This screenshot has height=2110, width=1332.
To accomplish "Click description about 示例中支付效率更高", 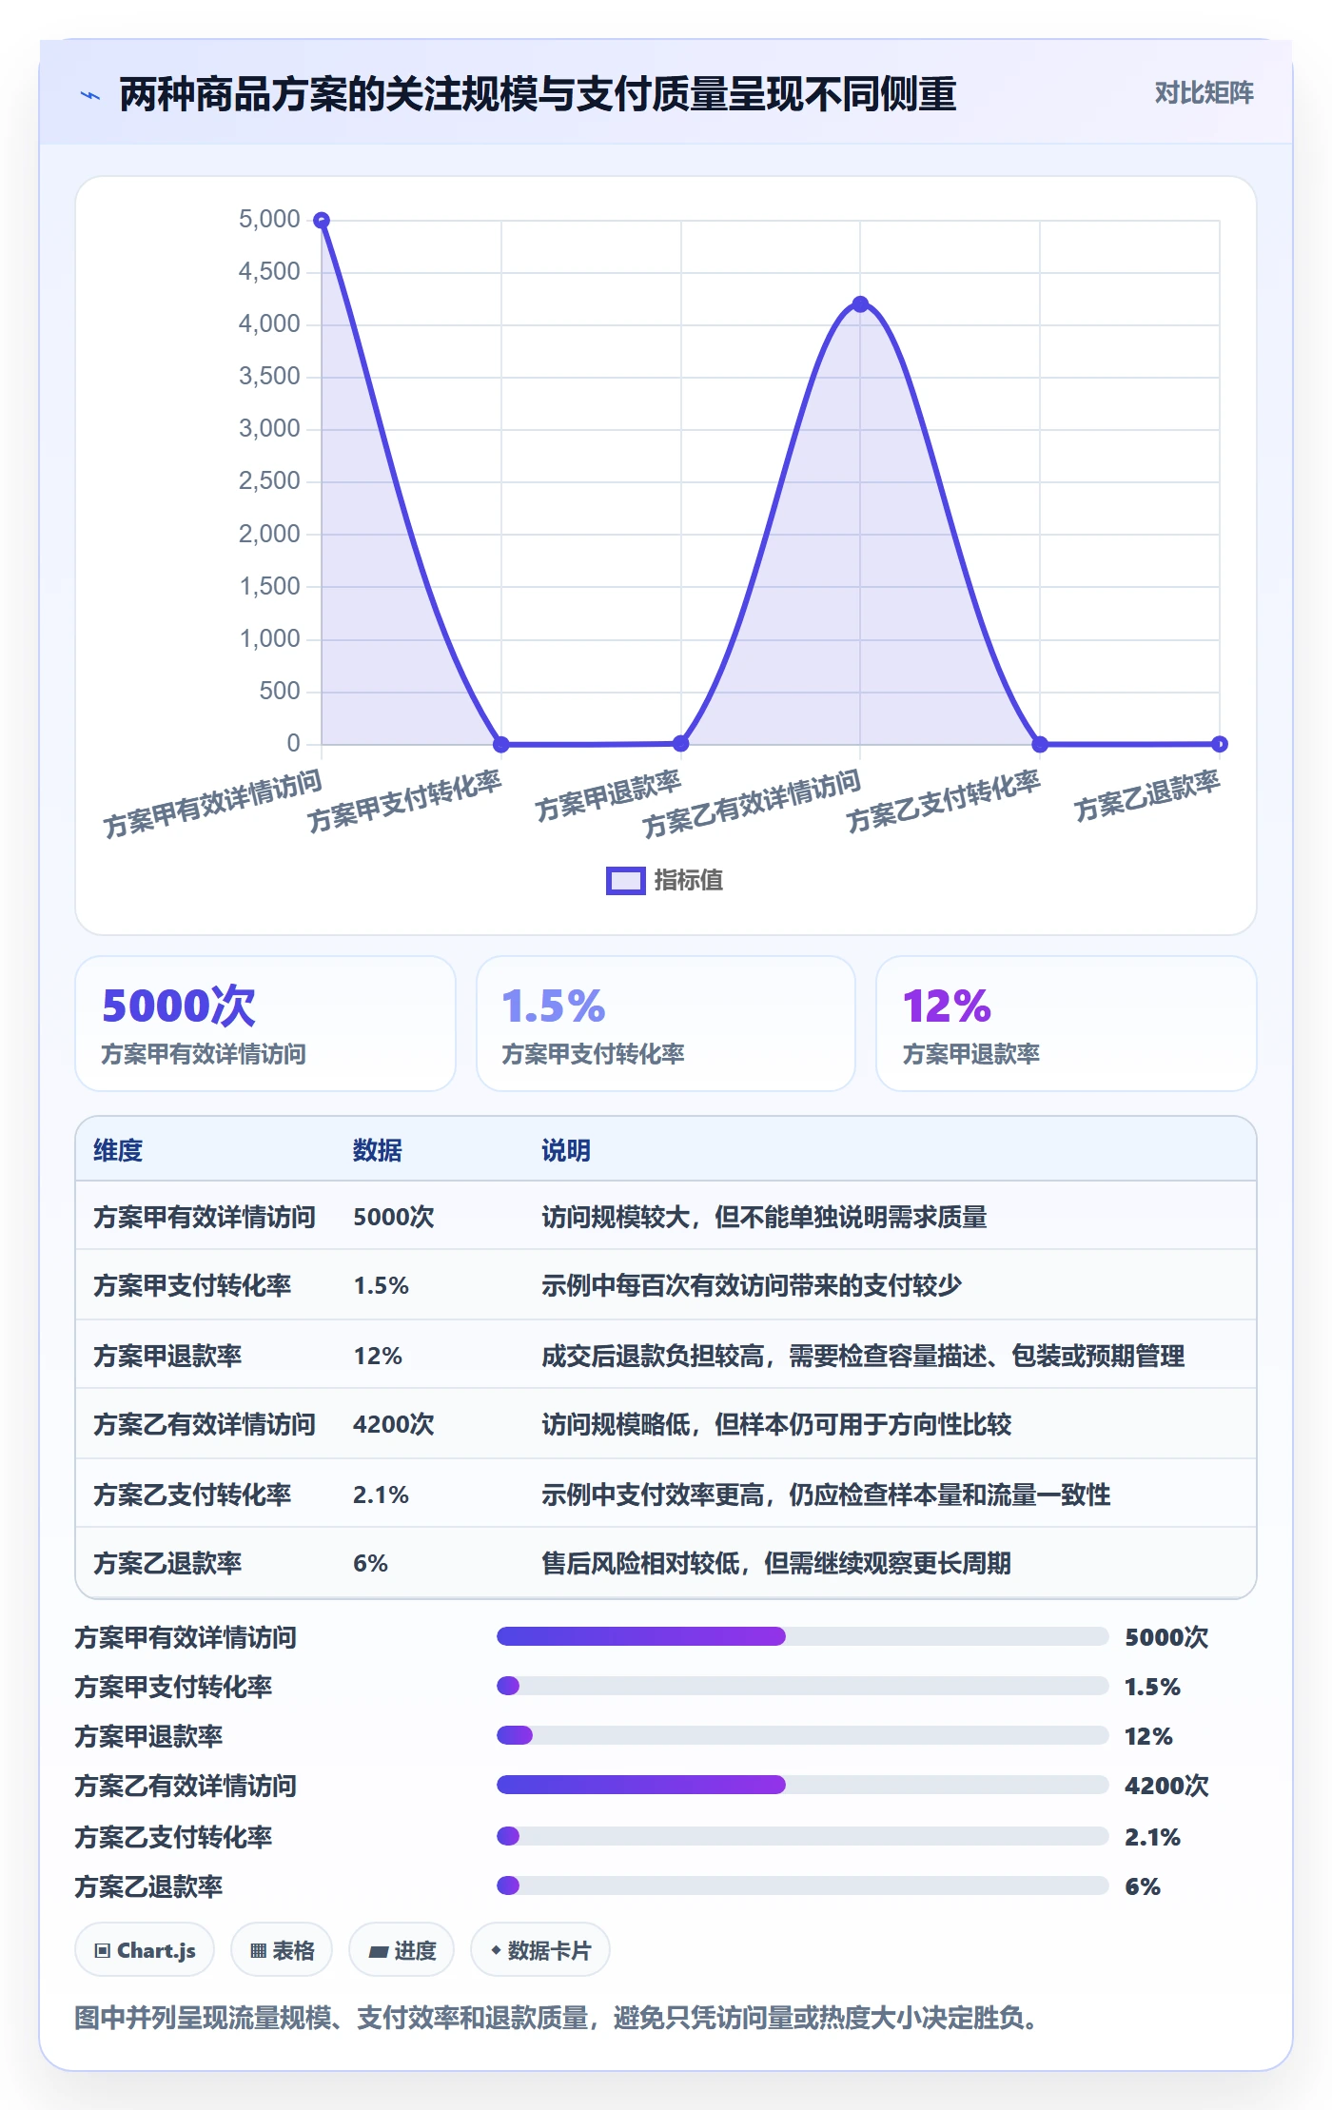I will click(x=826, y=1495).
